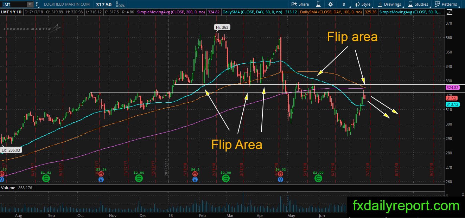Open the symbol dropdown arrow next to LMT
This screenshot has width=465, height=218.
pos(30,4)
